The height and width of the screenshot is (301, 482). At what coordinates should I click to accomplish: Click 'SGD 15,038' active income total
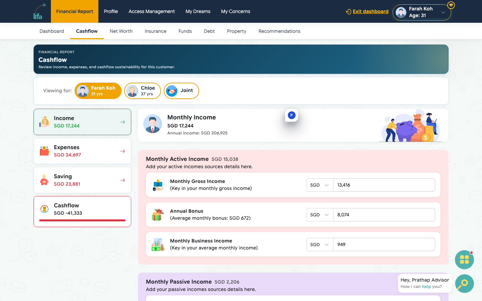(225, 159)
